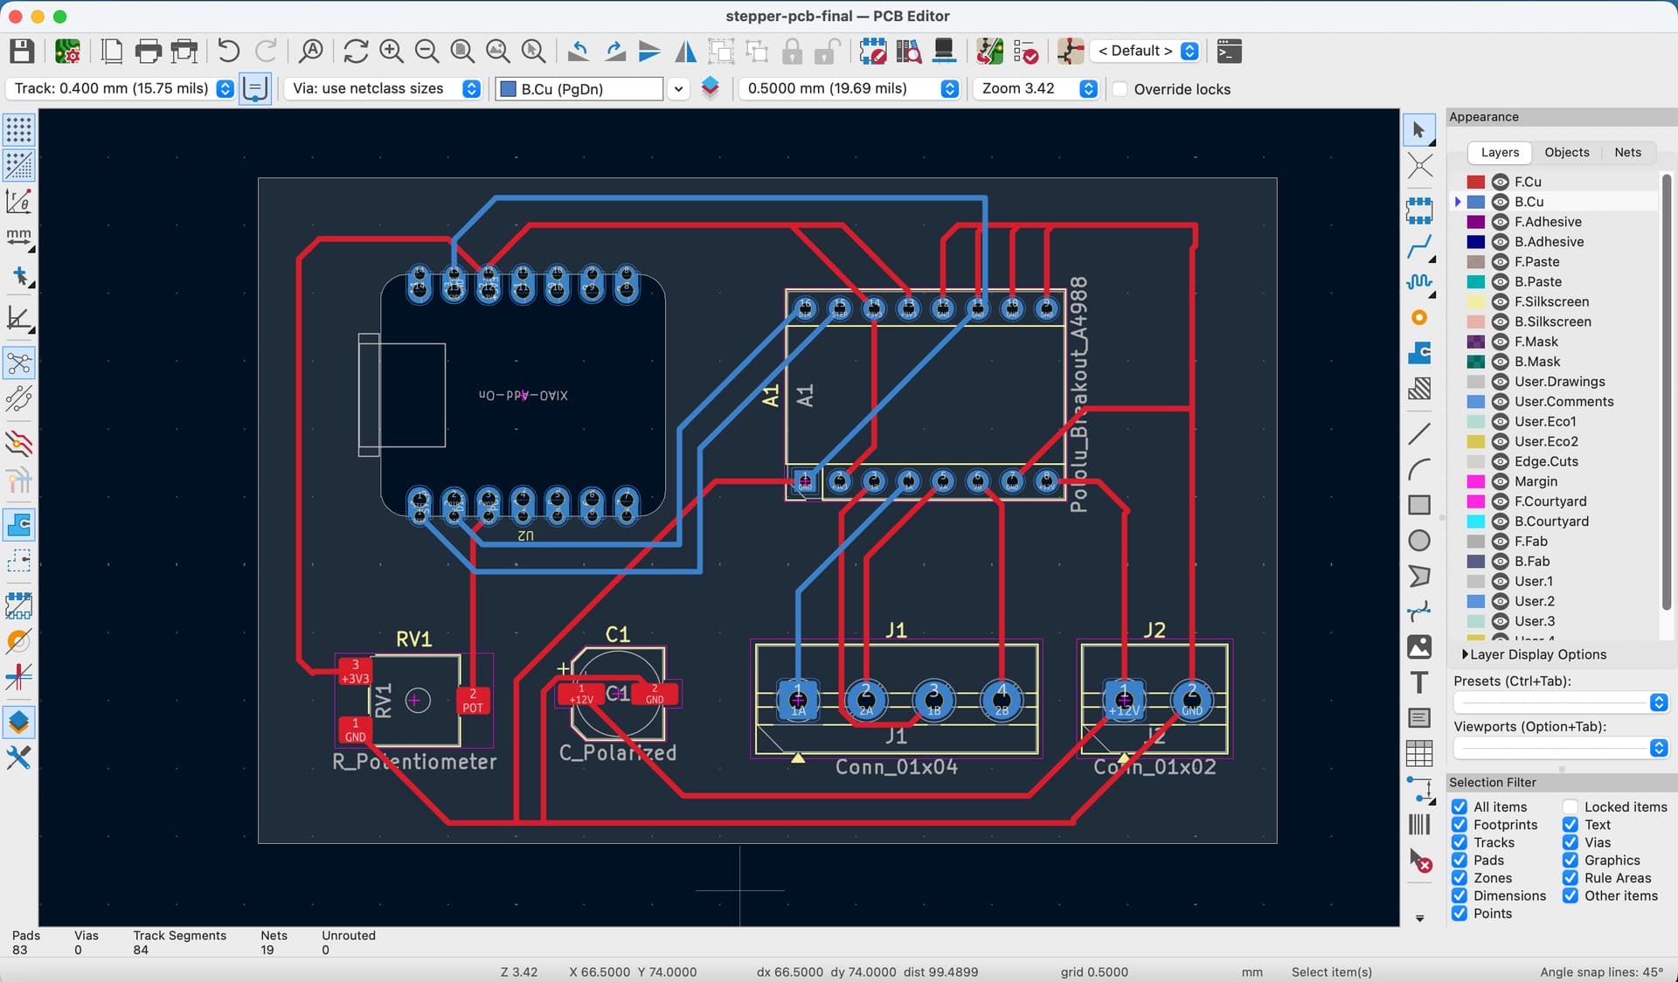The width and height of the screenshot is (1678, 982).
Task: Select the Add Vias tool
Action: click(x=1419, y=318)
